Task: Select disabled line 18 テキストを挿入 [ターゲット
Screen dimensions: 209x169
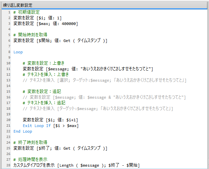Action: (x=98, y=108)
